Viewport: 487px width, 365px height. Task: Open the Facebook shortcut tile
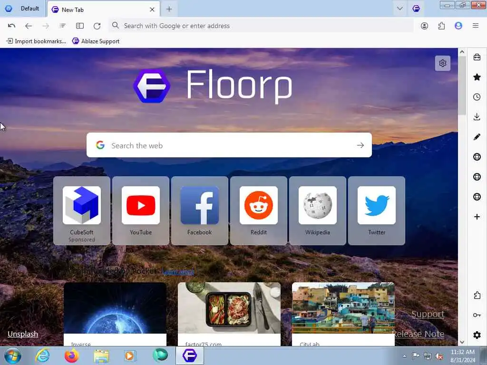pos(200,211)
